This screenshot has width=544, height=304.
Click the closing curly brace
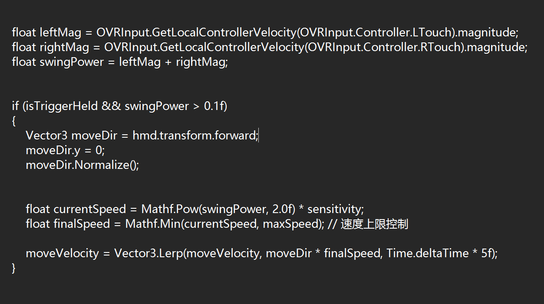[x=14, y=268]
